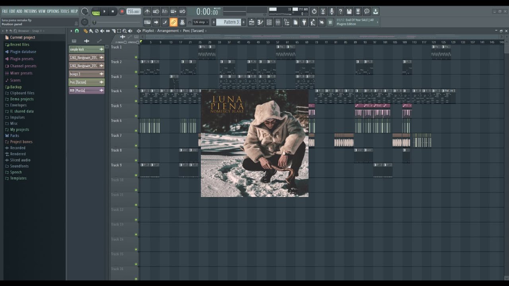Enable the X-CROSS checkbox
Image resolution: width=509 pixels, height=286 pixels.
pyautogui.click(x=125, y=42)
